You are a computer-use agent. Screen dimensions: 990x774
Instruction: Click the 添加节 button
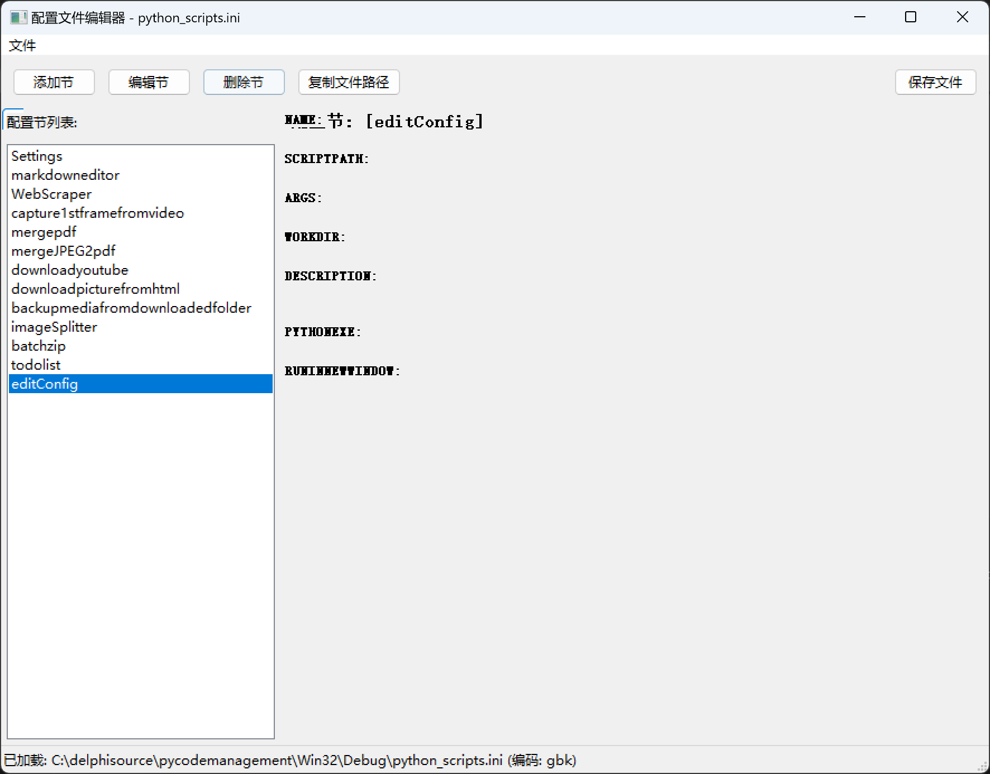(54, 82)
